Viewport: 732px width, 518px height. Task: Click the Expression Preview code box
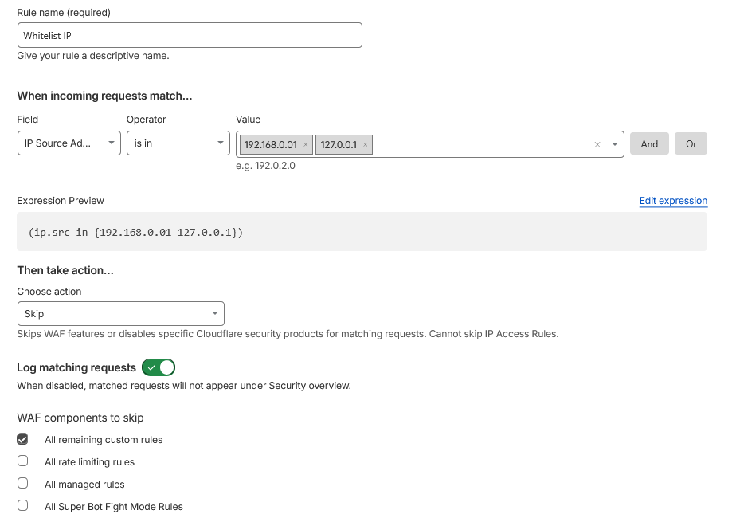pos(362,233)
